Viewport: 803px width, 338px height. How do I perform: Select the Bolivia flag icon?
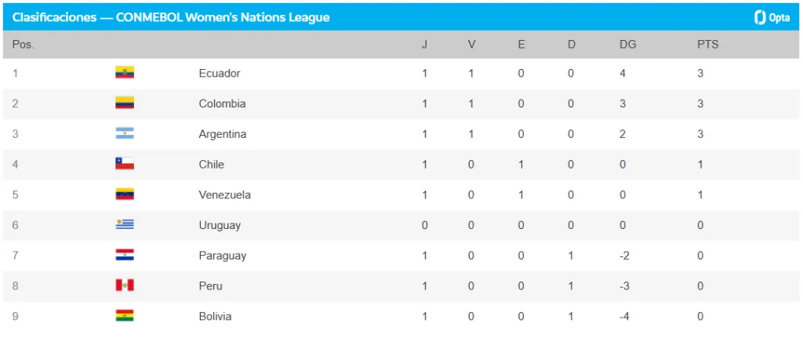pos(125,316)
